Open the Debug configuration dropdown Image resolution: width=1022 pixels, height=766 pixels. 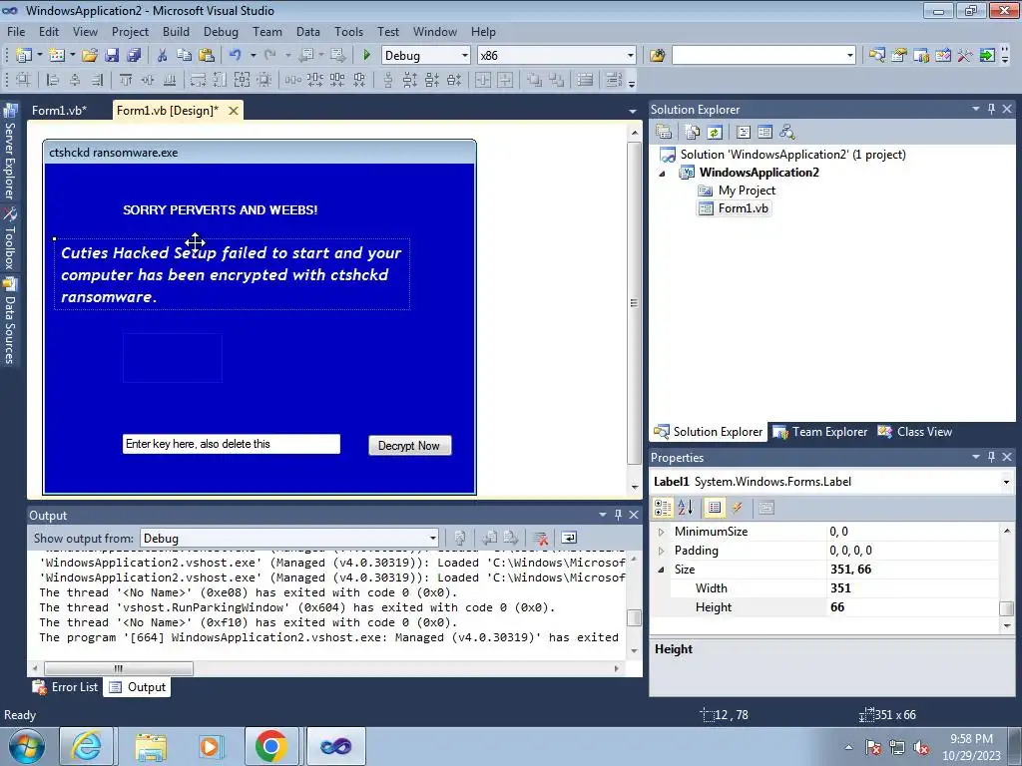tap(465, 56)
